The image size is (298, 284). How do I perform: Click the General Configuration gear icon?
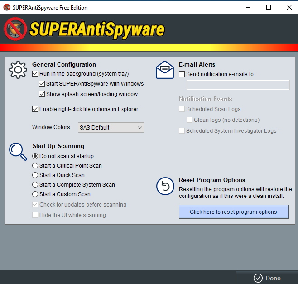click(18, 70)
